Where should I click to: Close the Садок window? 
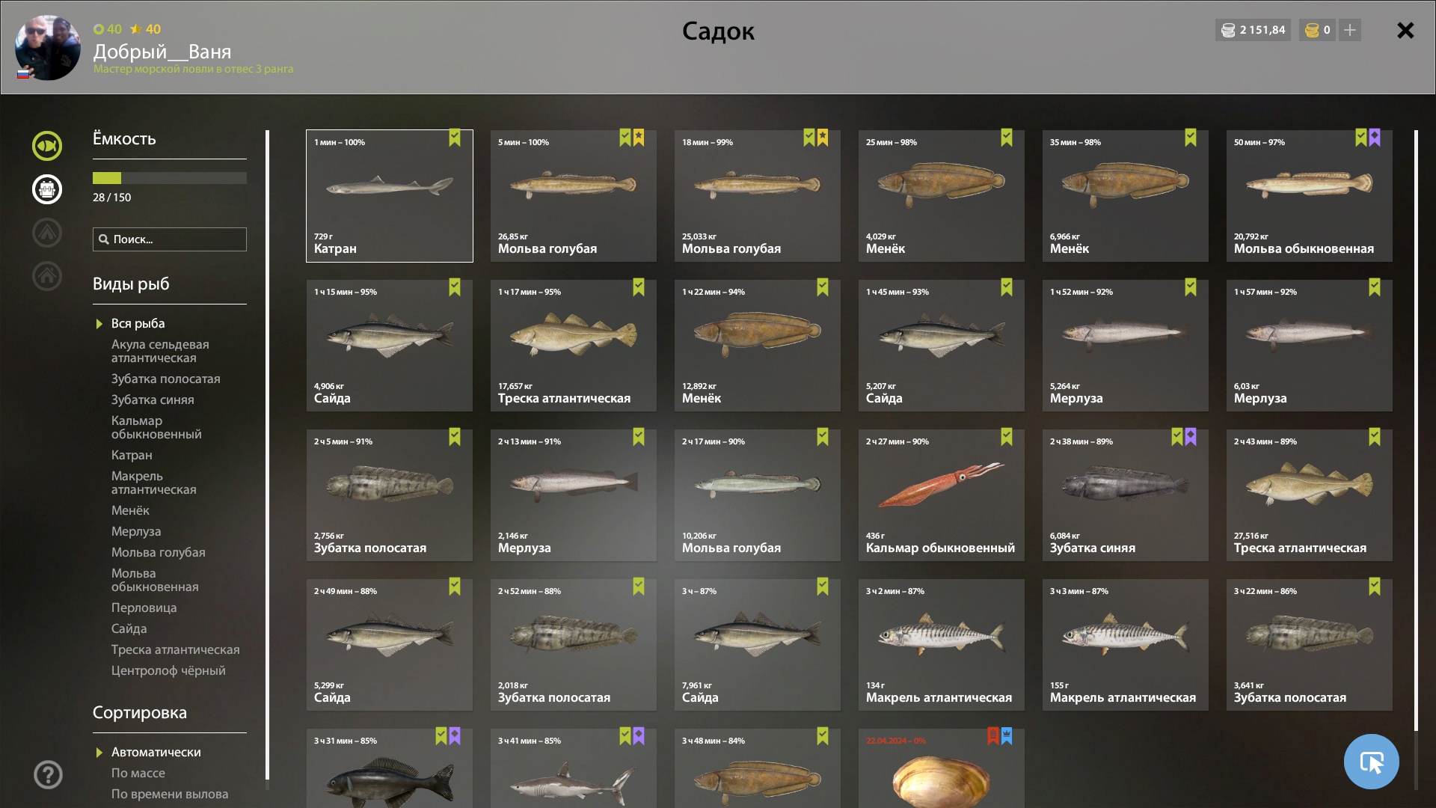1405,30
